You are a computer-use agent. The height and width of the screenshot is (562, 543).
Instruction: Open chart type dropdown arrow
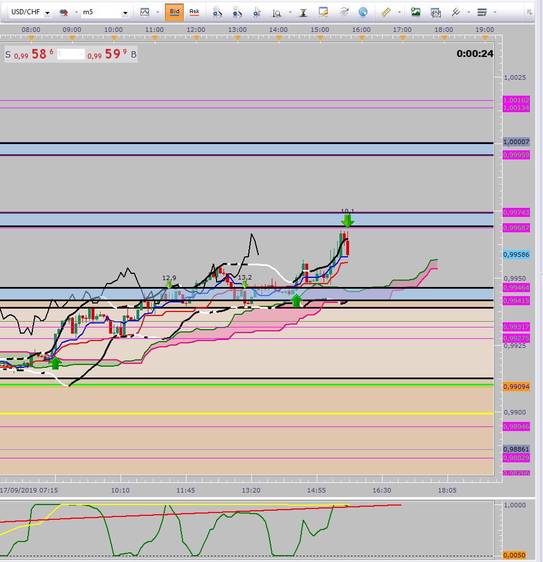[157, 13]
